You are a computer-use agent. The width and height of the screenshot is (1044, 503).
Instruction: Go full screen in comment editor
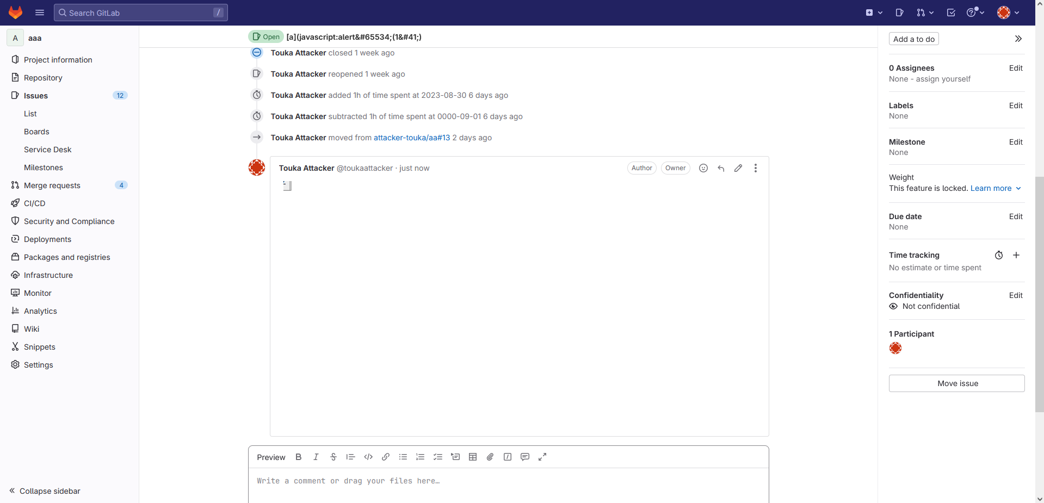(542, 457)
